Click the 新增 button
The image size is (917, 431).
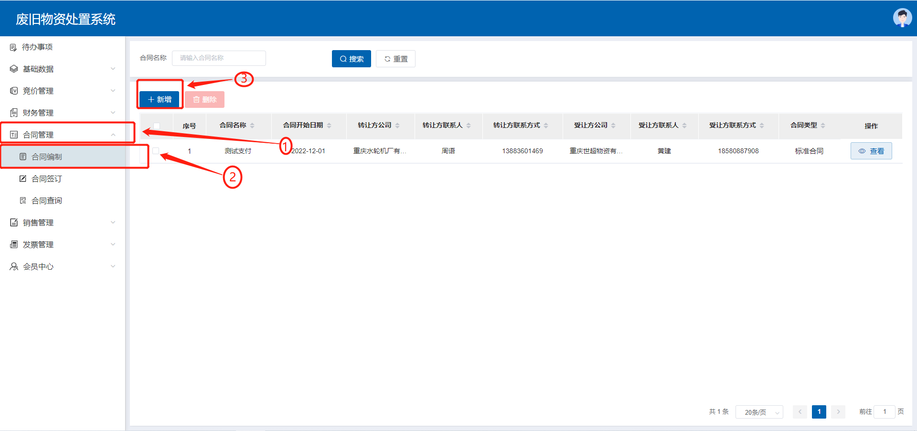(160, 99)
